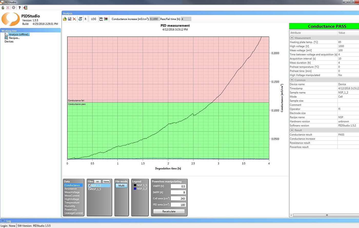The height and width of the screenshot is (228, 359).
Task: Uncheck the NSP_1_5 file checkbox
Action: (x=90, y=189)
